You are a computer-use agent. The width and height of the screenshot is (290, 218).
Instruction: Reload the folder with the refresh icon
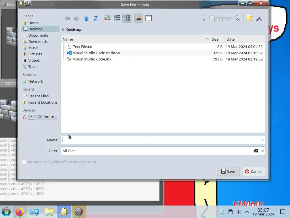(x=96, y=18)
